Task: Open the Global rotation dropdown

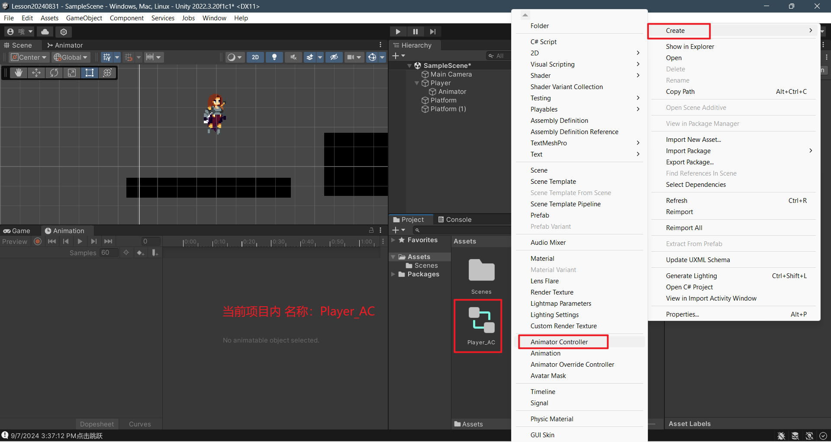Action: coord(71,57)
